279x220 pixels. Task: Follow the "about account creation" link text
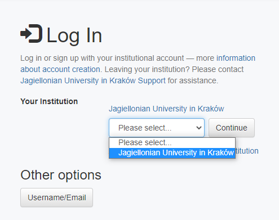tap(60, 69)
